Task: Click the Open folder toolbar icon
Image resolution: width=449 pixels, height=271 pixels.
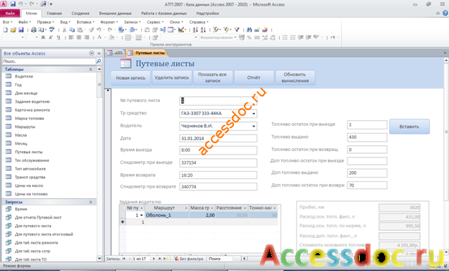Action: pyautogui.click(x=13, y=29)
